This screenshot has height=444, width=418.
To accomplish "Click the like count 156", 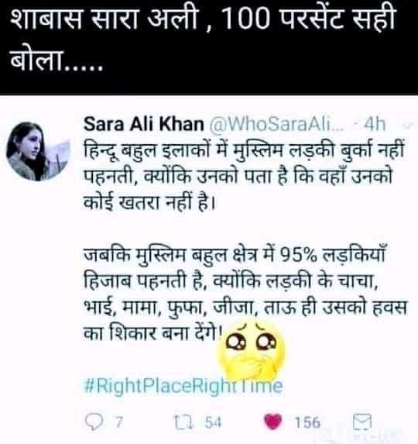I will 307,422.
